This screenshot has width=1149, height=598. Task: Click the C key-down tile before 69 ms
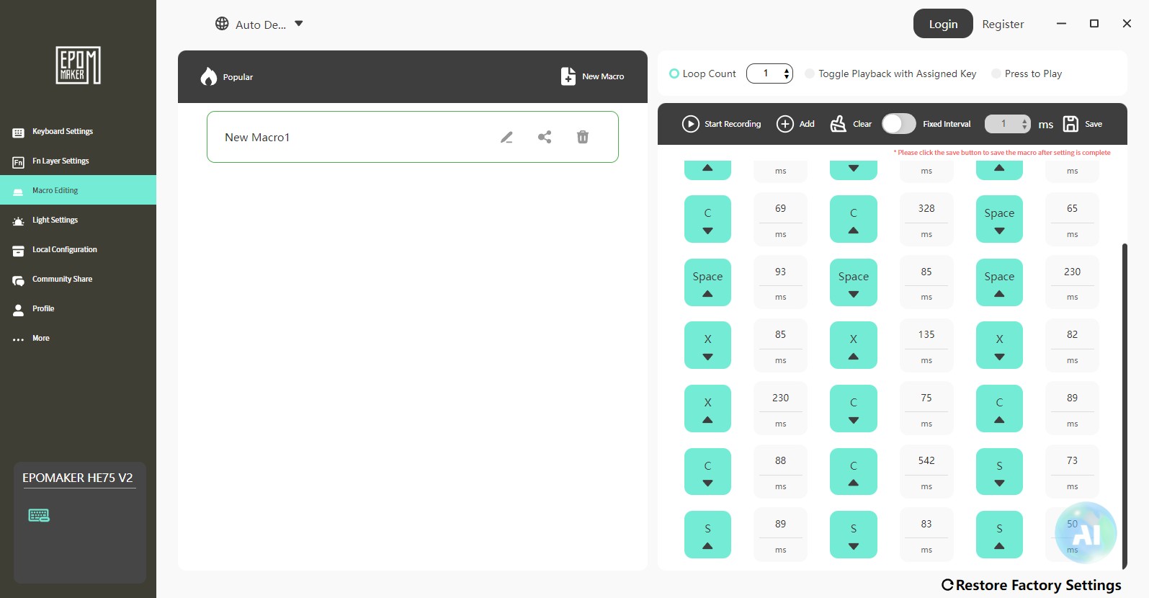pos(707,219)
